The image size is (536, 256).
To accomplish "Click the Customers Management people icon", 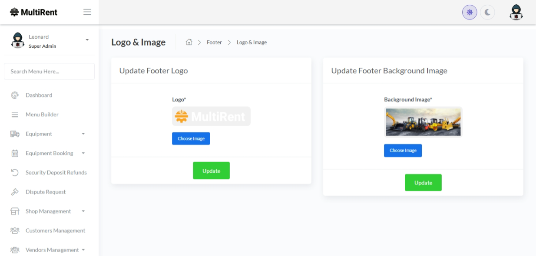I will point(15,231).
